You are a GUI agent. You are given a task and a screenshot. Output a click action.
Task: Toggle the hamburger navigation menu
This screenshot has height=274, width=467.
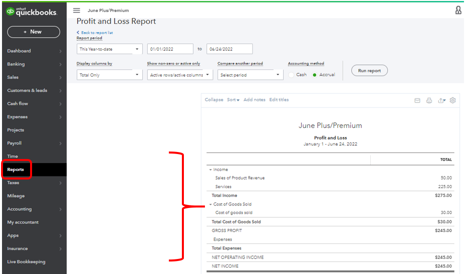coord(77,10)
